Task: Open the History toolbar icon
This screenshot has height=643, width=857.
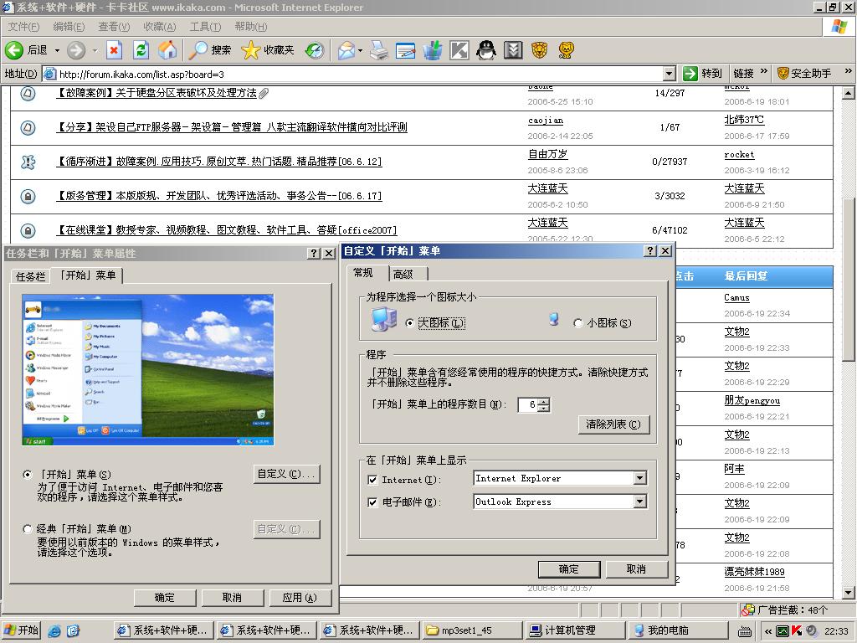Action: point(314,50)
